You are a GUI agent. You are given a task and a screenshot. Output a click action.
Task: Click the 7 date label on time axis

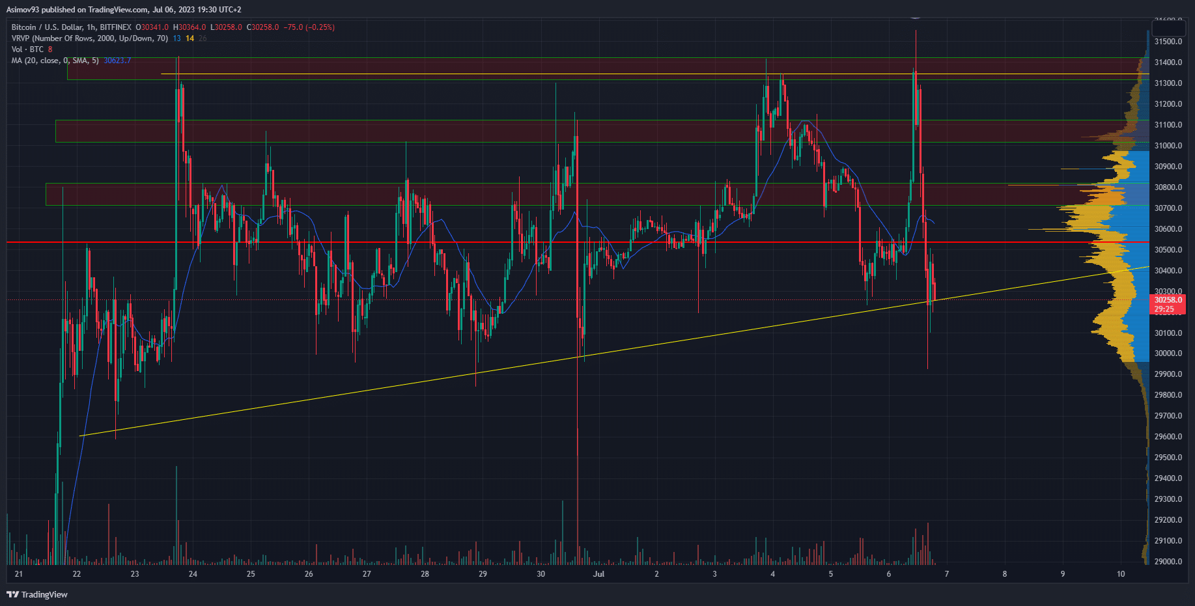click(946, 574)
